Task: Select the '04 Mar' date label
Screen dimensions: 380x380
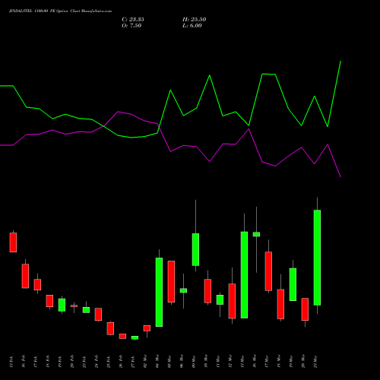Action: [x=157, y=362]
